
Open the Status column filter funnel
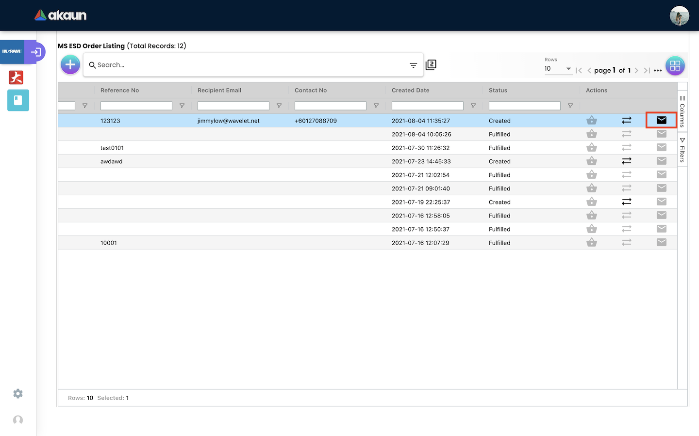click(x=570, y=106)
